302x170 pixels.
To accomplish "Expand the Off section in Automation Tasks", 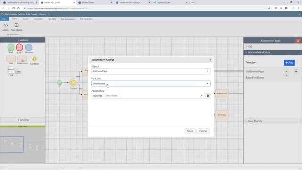I will pos(273,47).
